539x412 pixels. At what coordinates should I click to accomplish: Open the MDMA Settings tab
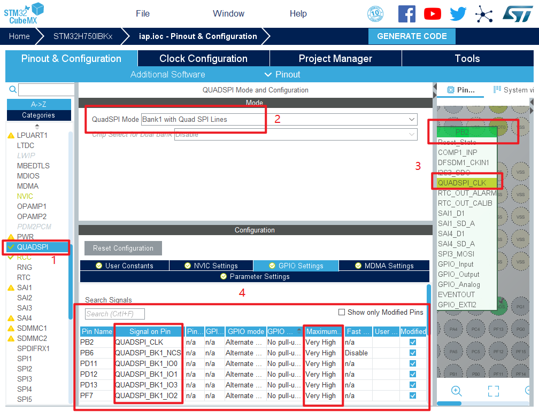384,266
